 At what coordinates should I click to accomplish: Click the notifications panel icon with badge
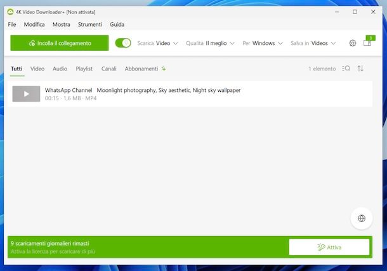[x=369, y=41]
